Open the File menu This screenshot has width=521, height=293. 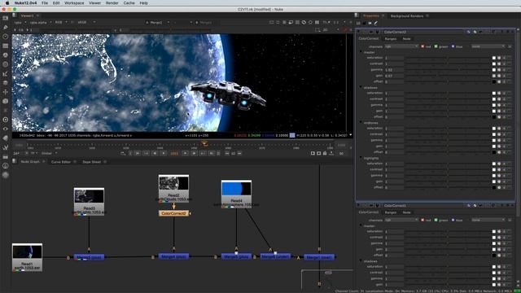pos(45,3)
